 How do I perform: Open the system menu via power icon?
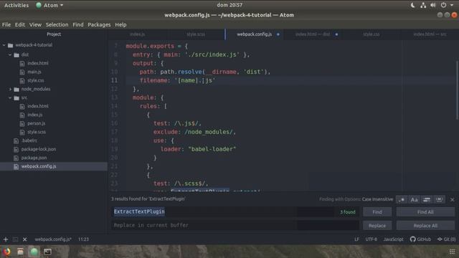coord(443,5)
